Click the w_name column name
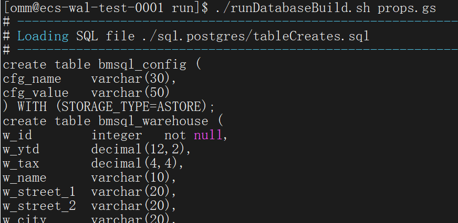The width and height of the screenshot is (458, 223). 25,177
